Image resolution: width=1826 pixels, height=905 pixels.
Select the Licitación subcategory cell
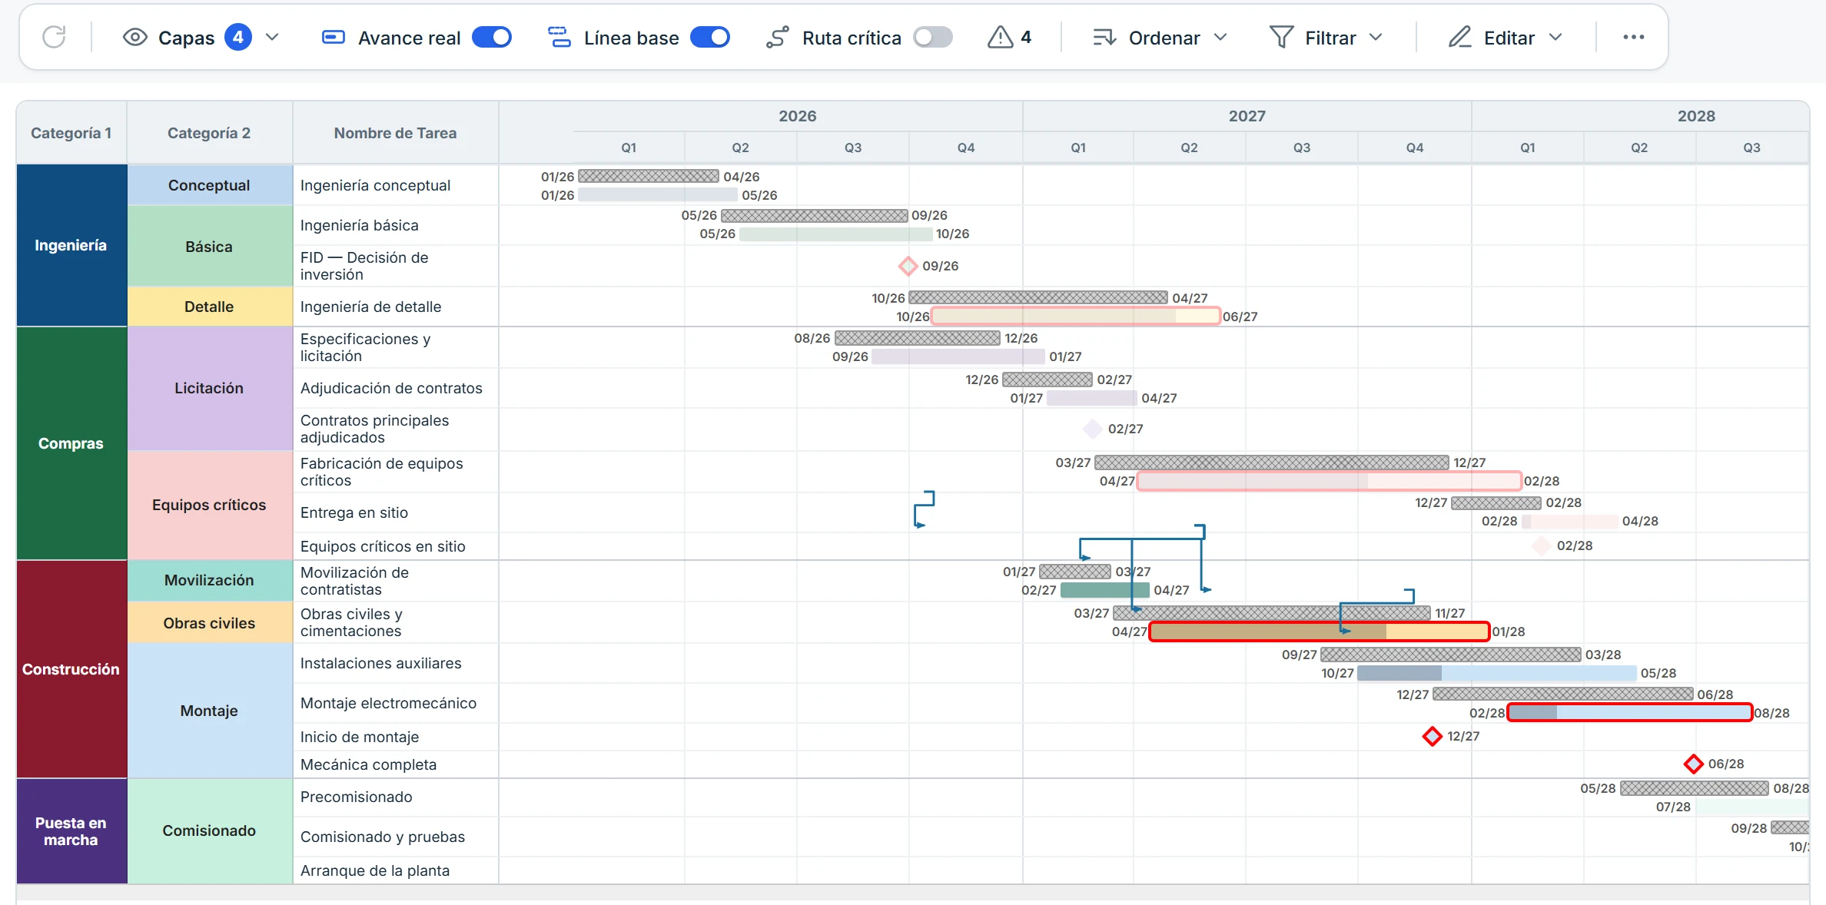209,388
